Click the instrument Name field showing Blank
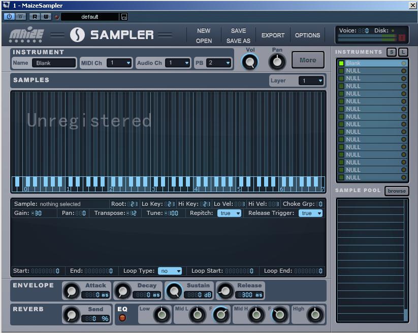Viewport: 418px width, 333px height. pyautogui.click(x=54, y=63)
